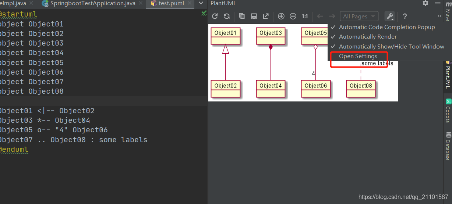Image resolution: width=452 pixels, height=204 pixels.
Task: Click the @enduml line in editor
Action: pyautogui.click(x=14, y=150)
